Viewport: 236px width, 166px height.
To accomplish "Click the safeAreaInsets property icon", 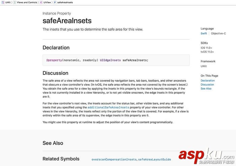I will 55,2.
